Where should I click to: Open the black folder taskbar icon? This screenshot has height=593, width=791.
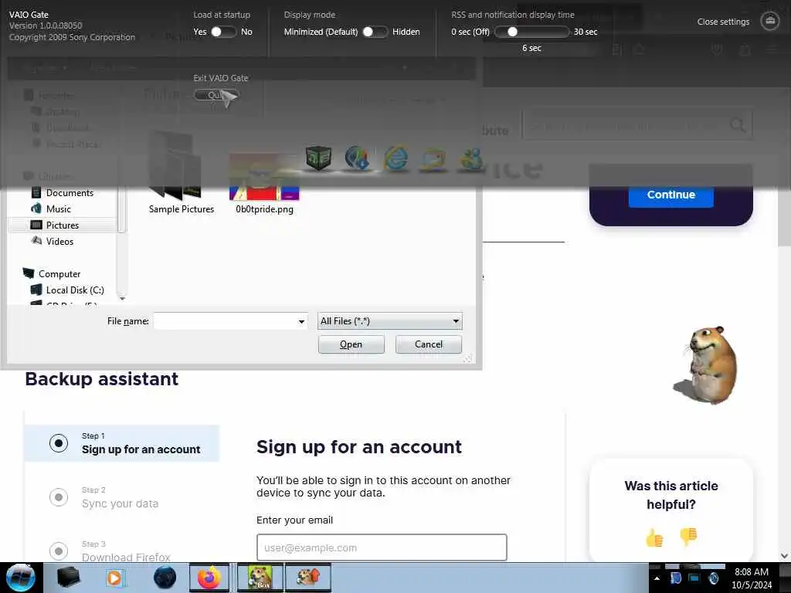click(x=68, y=578)
